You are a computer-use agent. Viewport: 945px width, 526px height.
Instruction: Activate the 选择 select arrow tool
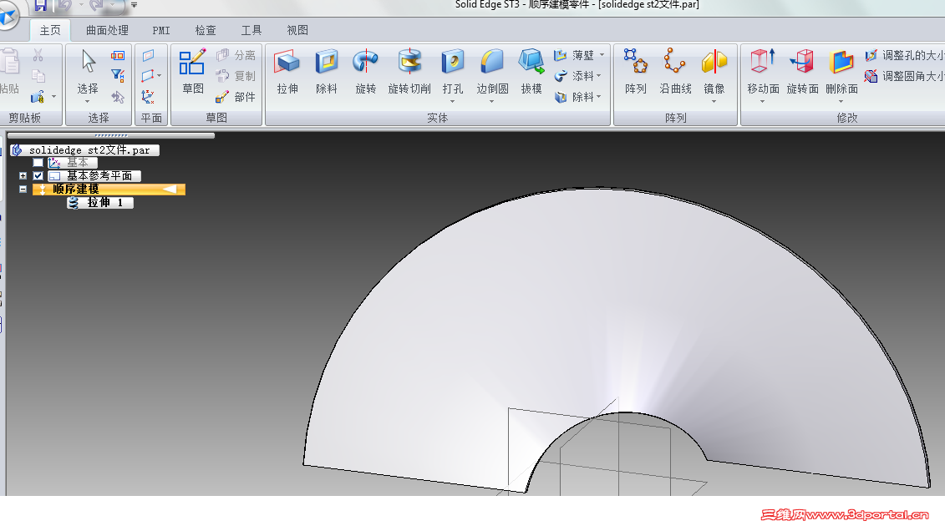tap(88, 71)
